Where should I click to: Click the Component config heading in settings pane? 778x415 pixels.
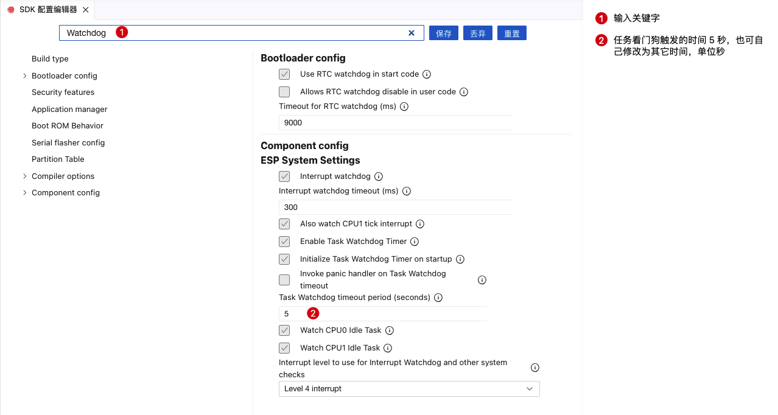click(304, 146)
